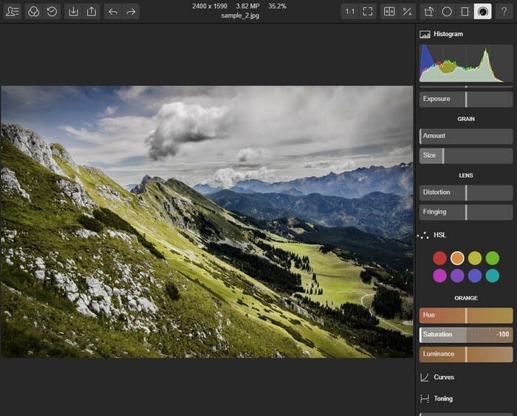Click the sample_2.jpg file name

click(x=240, y=15)
